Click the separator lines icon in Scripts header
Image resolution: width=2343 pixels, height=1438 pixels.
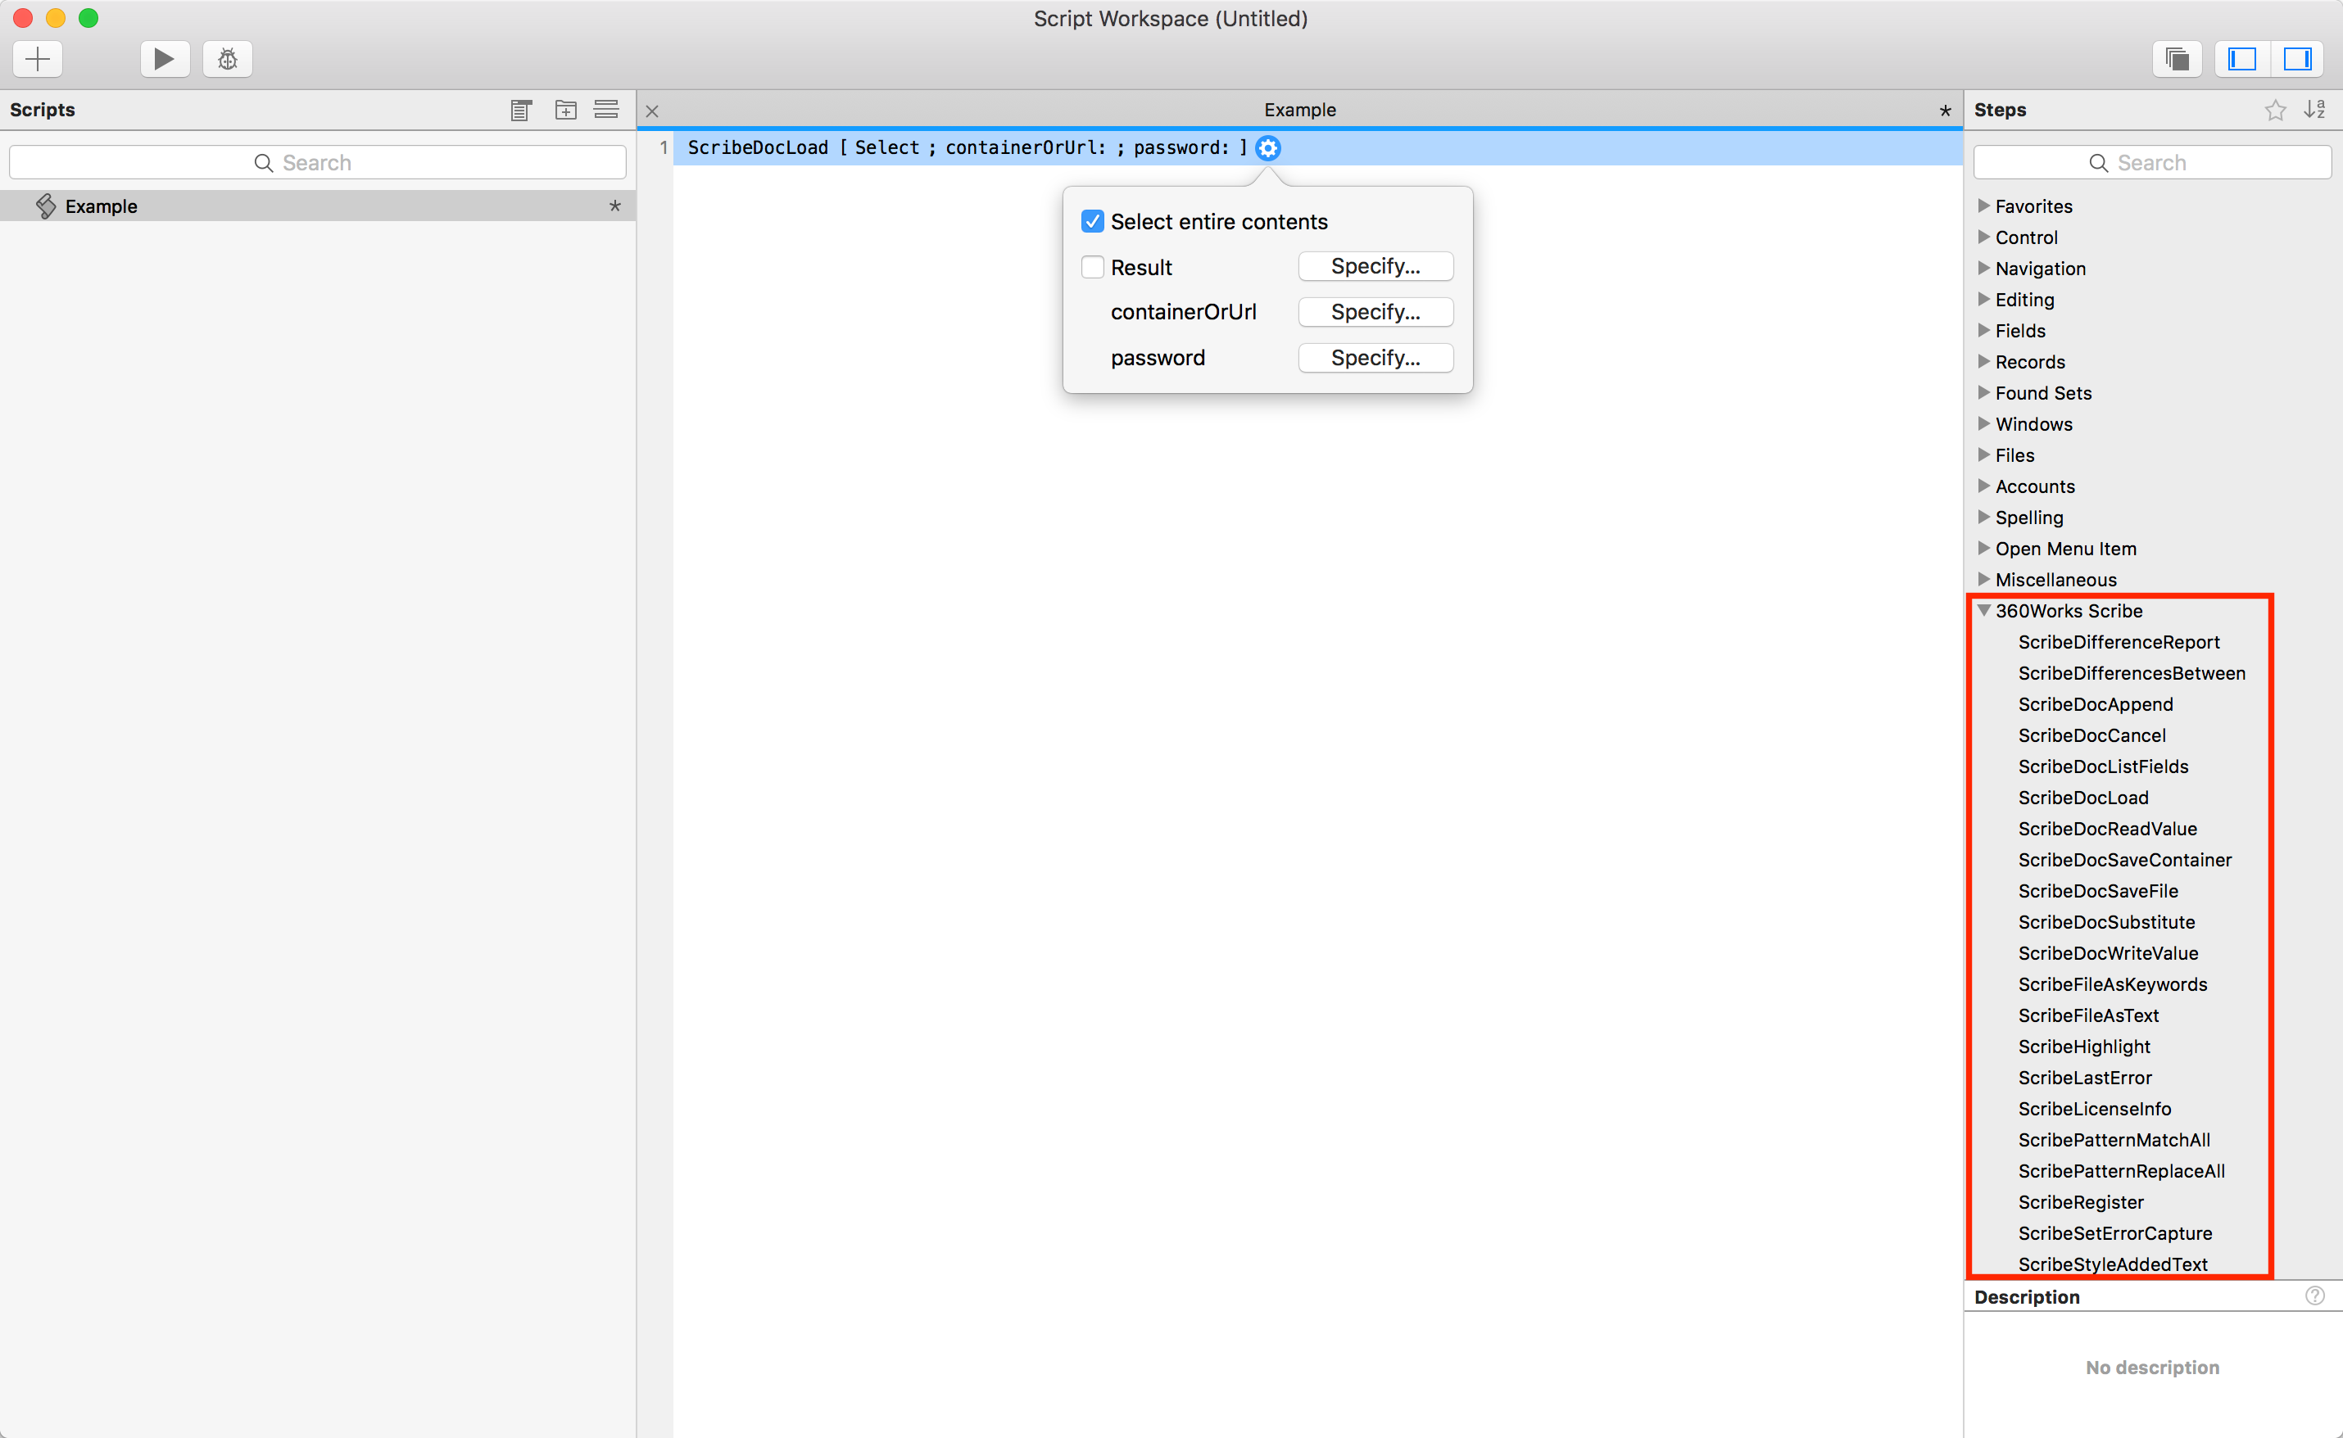coord(606,110)
